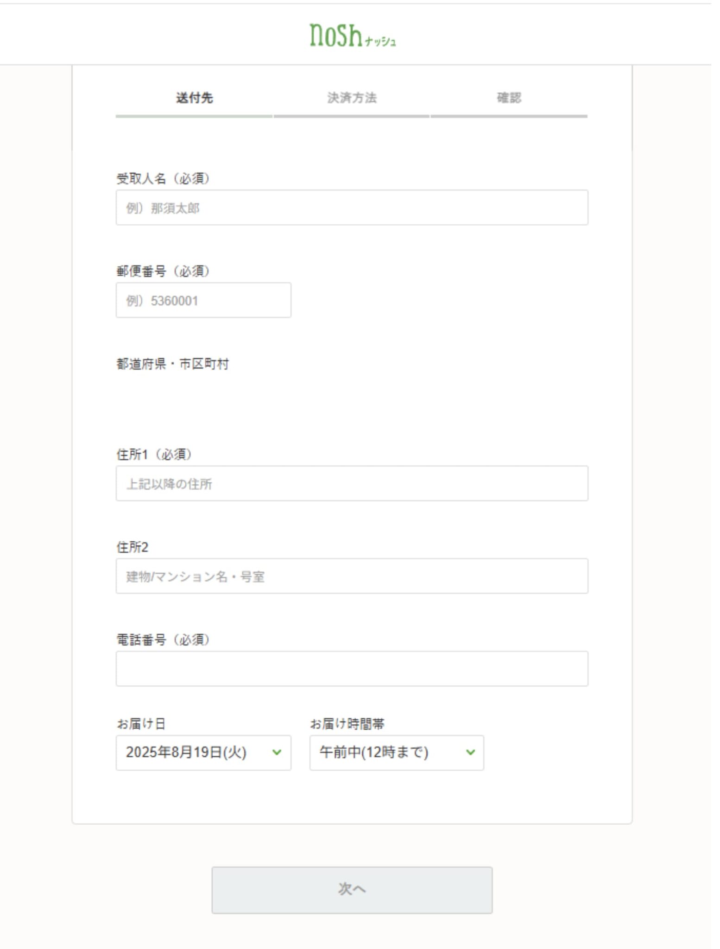Focus the 受取人名 recipient name field
720x949 pixels.
click(352, 208)
